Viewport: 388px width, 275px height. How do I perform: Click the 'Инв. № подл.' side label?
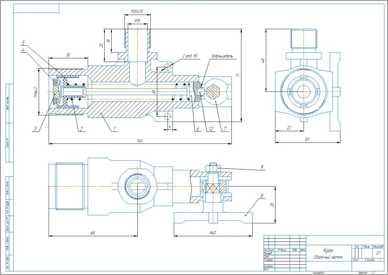pyautogui.click(x=8, y=263)
